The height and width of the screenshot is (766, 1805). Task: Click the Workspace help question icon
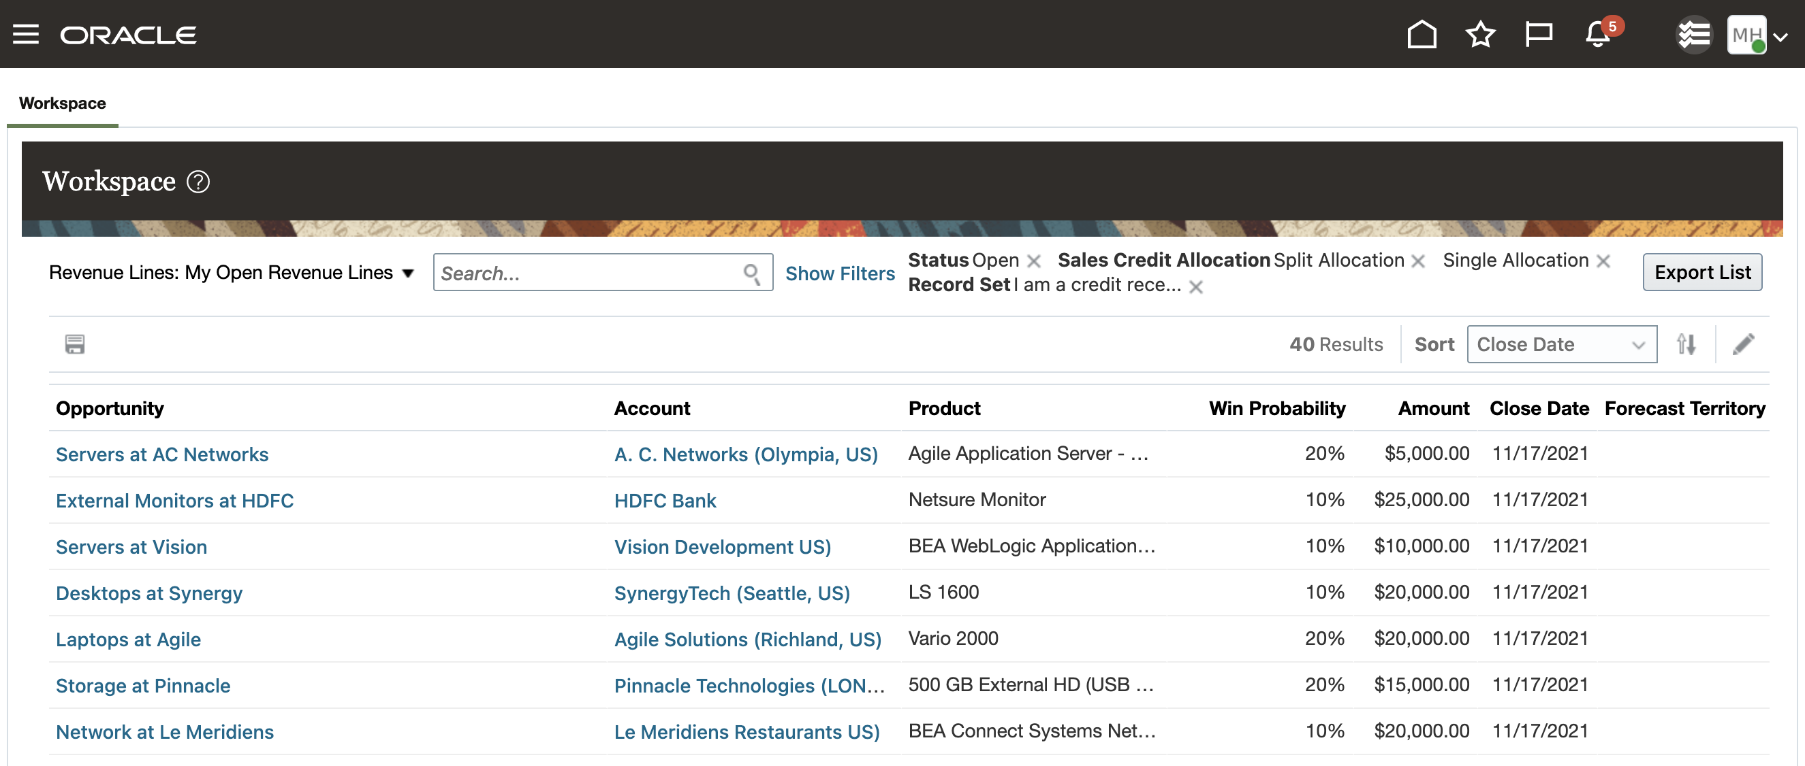(198, 182)
